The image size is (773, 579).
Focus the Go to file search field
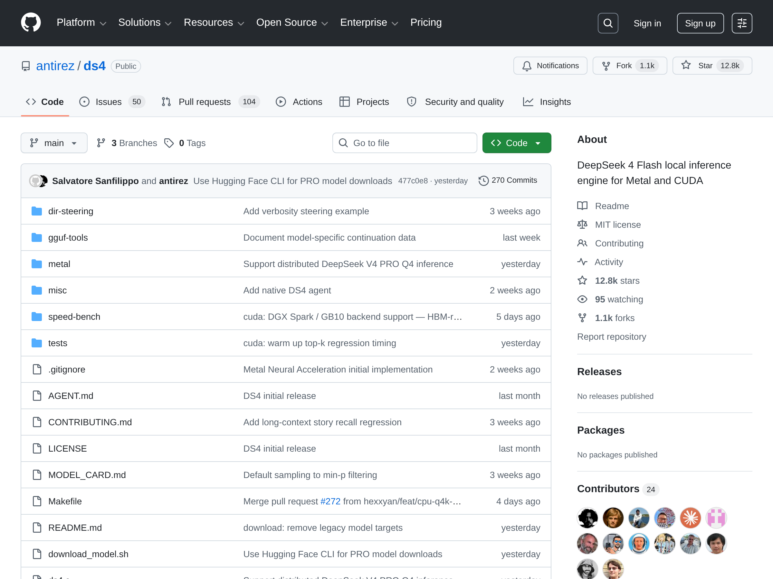405,143
